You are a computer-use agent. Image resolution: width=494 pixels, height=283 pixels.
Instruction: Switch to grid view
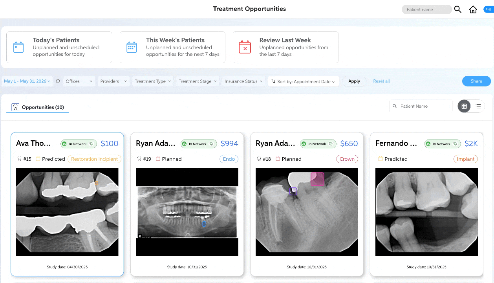(x=464, y=106)
